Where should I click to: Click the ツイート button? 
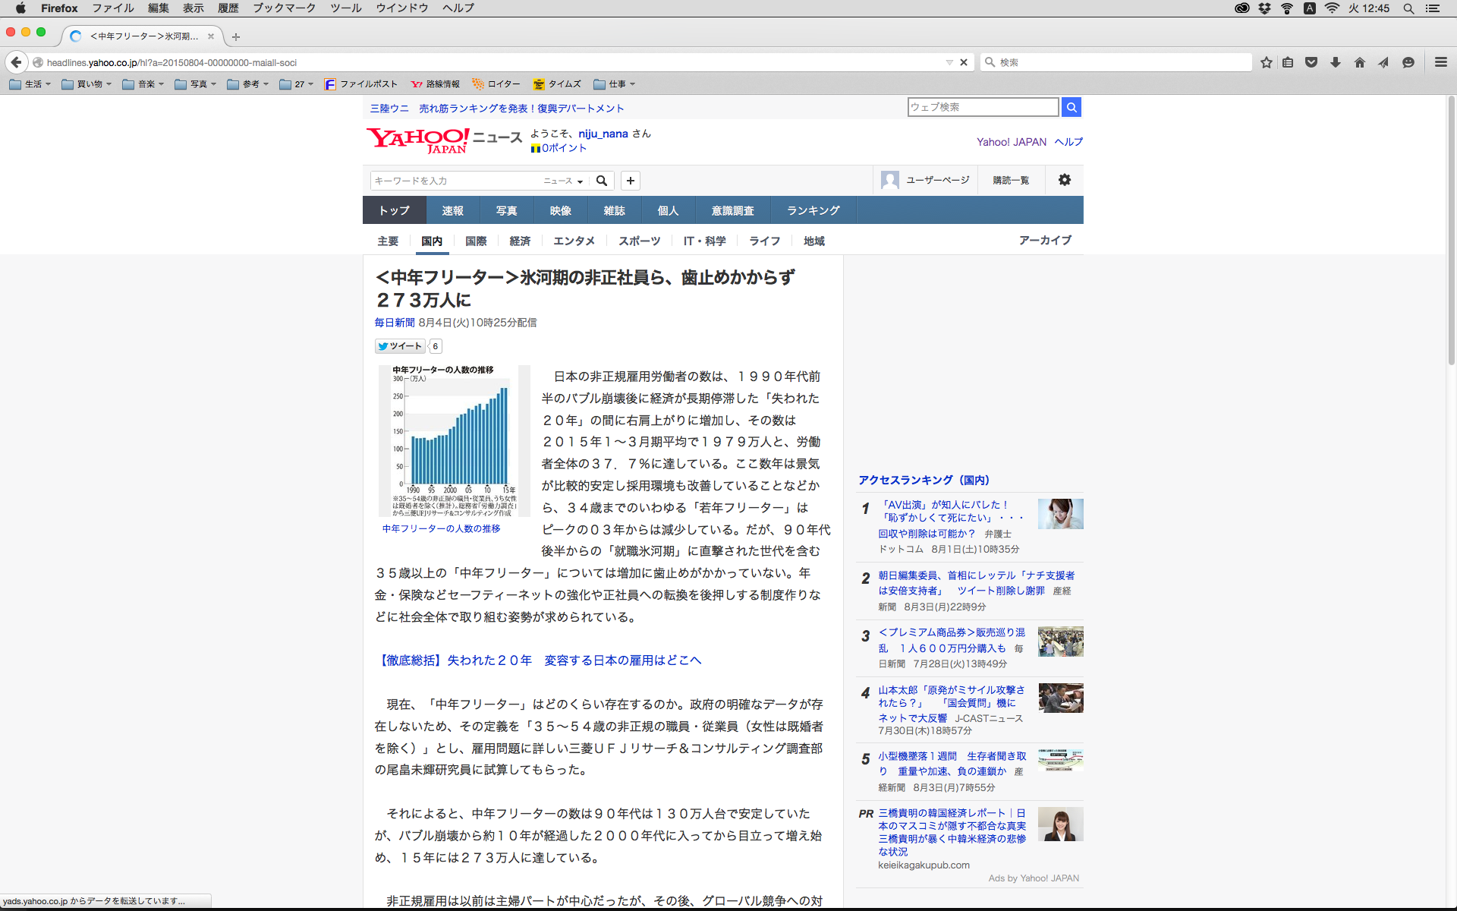click(x=400, y=346)
